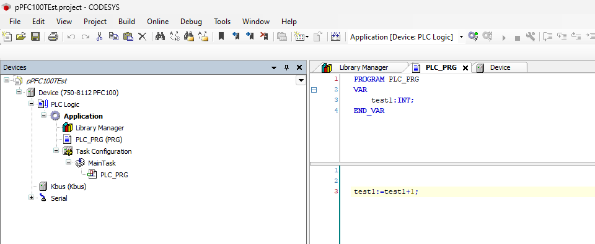Click the Start (play) toolbar icon

coord(504,38)
